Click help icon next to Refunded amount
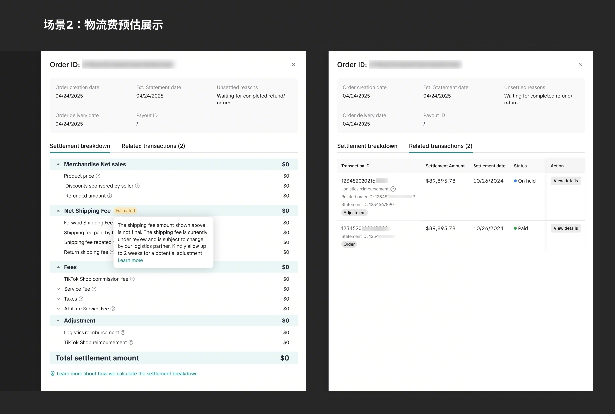The width and height of the screenshot is (615, 414). coord(110,196)
